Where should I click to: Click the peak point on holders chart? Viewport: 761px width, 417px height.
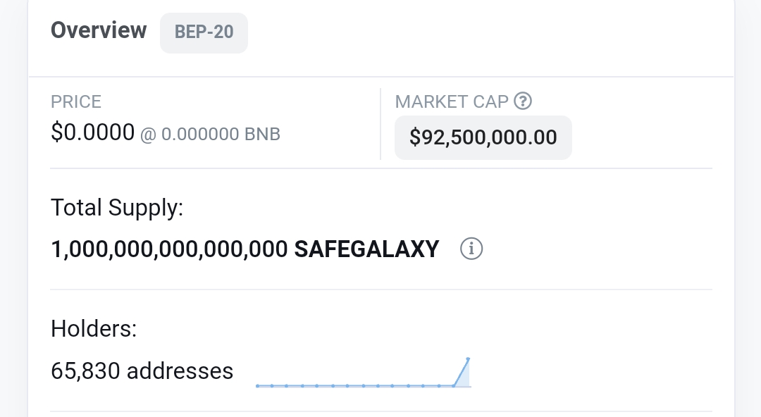468,359
